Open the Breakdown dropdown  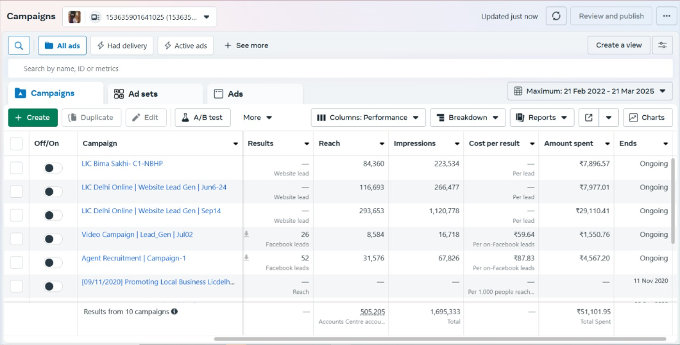(467, 117)
